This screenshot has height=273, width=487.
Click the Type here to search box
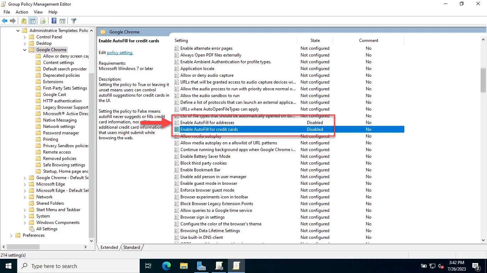click(78, 266)
